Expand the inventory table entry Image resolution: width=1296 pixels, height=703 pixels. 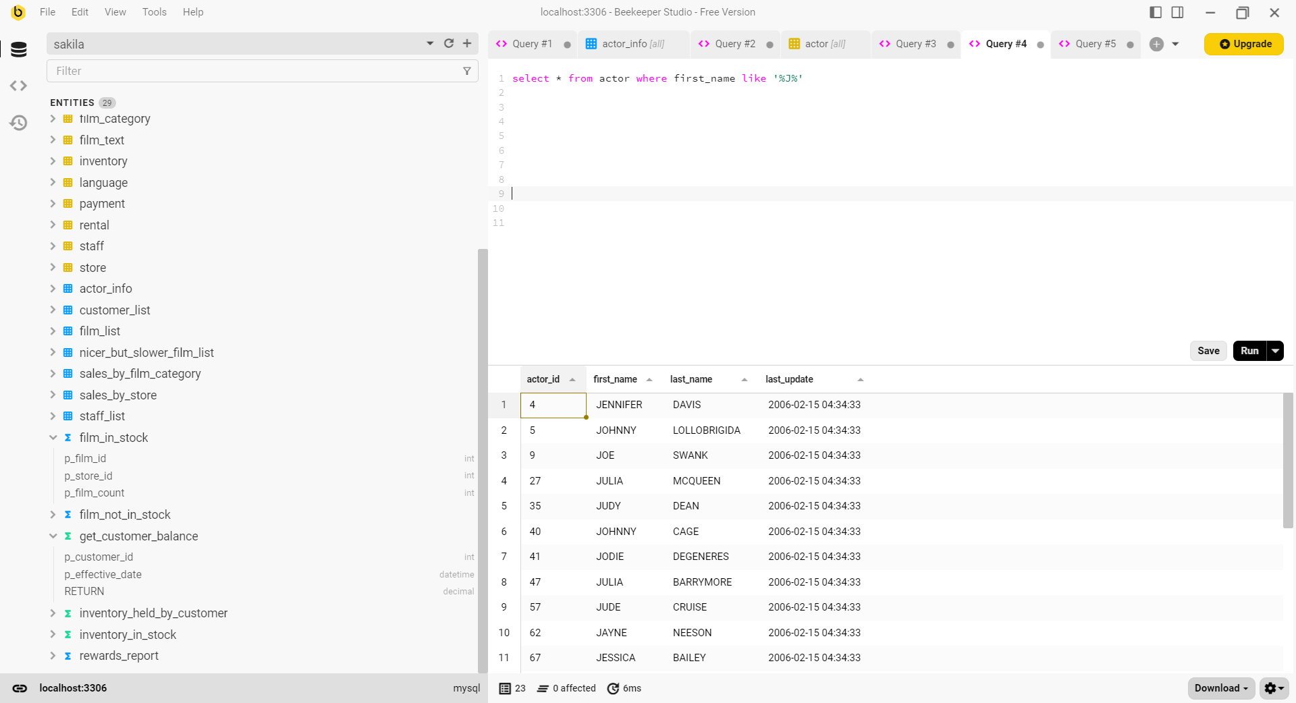click(53, 161)
